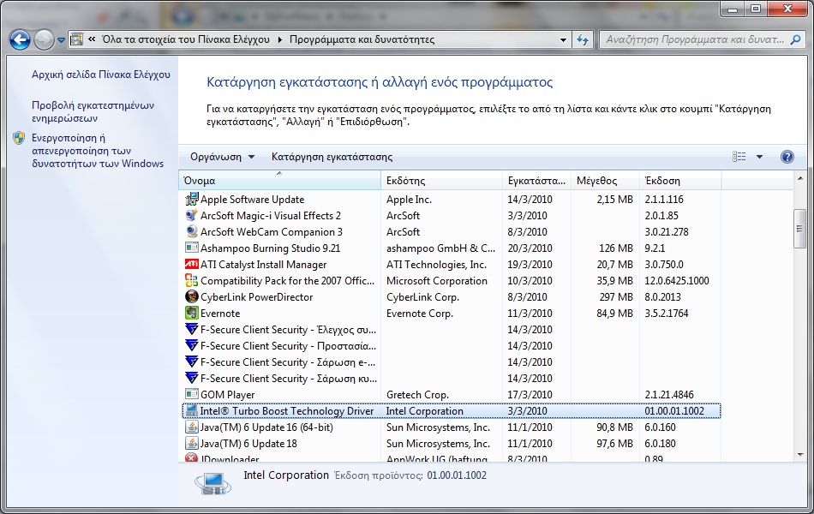Viewport: 814px width, 514px height.
Task: Click the refresh icon beside address bar
Action: coord(584,39)
